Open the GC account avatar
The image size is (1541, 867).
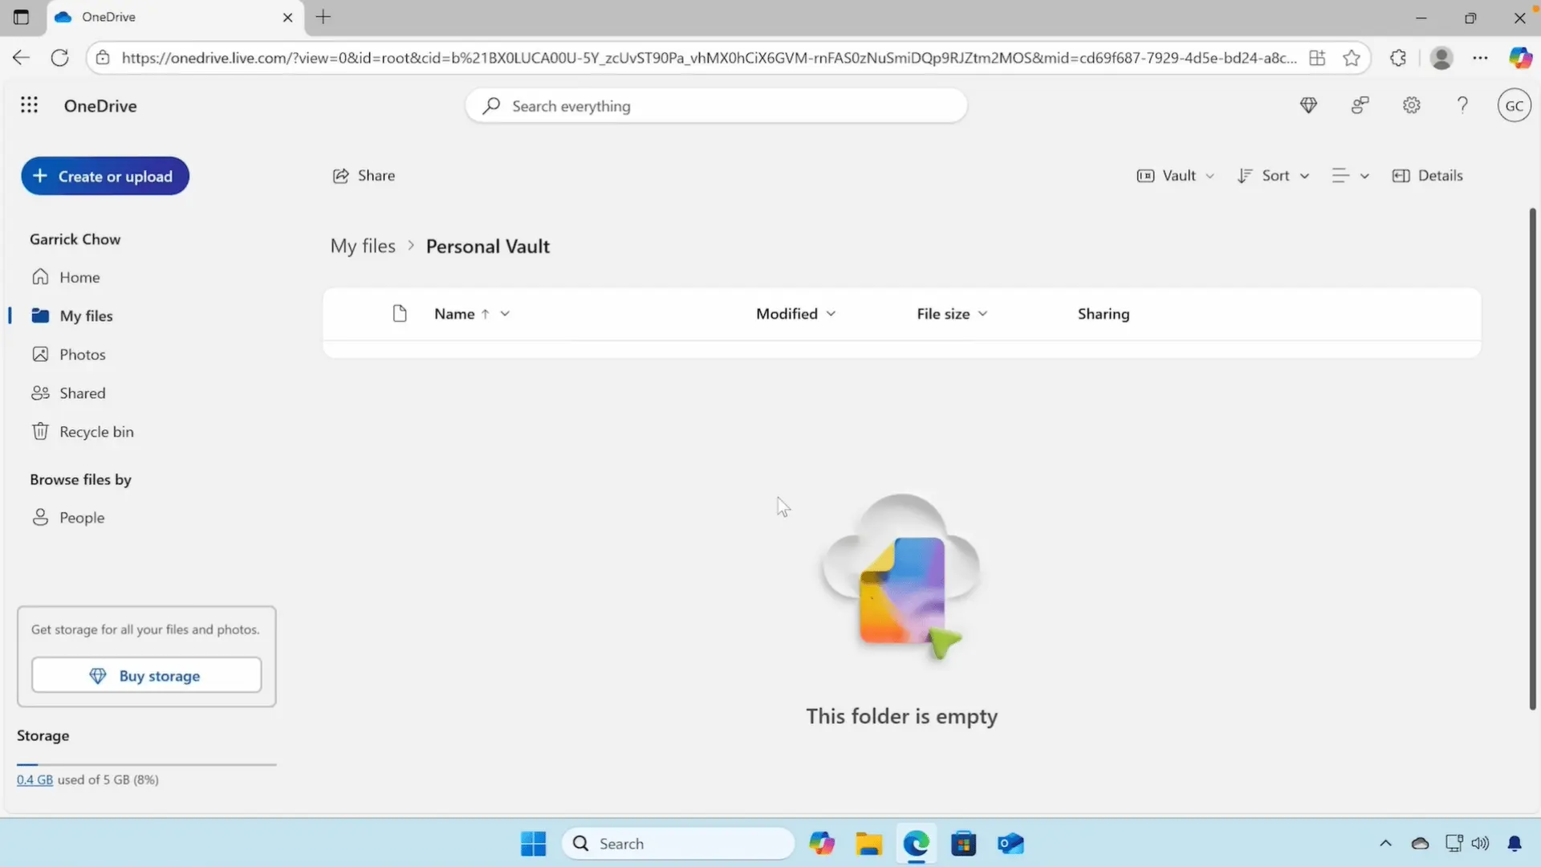pos(1514,105)
